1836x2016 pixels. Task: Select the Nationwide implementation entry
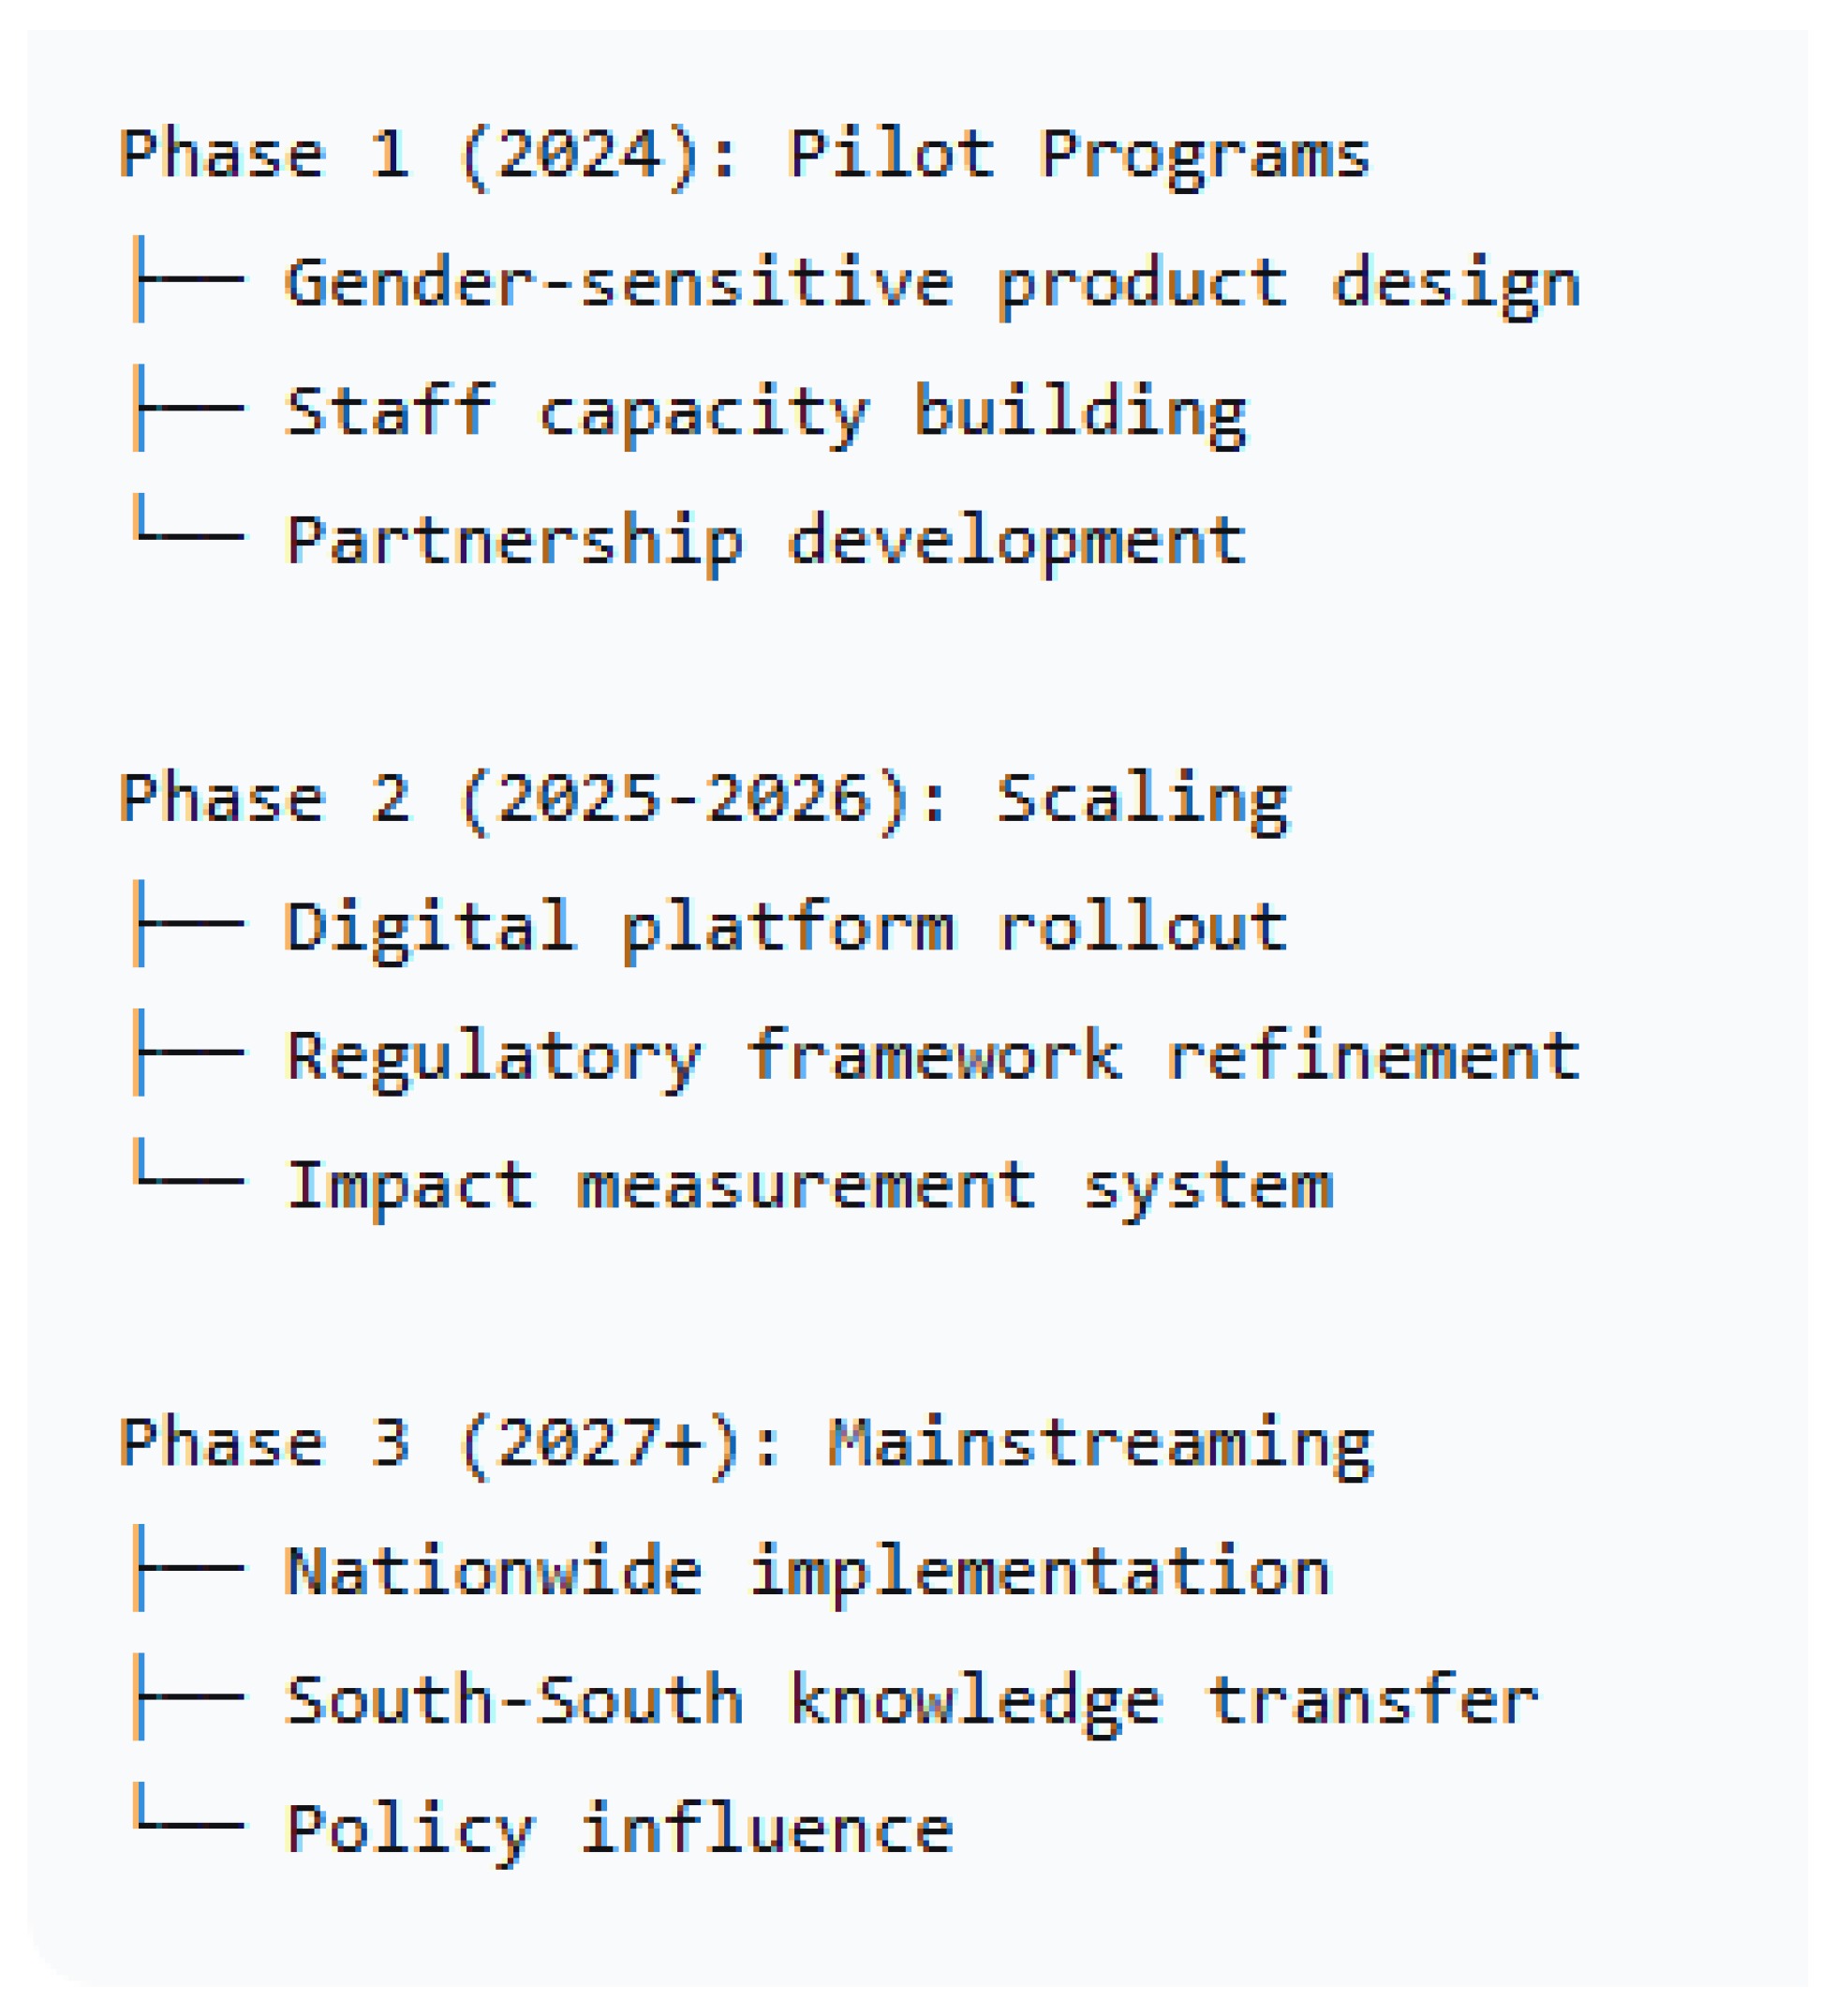[807, 1571]
